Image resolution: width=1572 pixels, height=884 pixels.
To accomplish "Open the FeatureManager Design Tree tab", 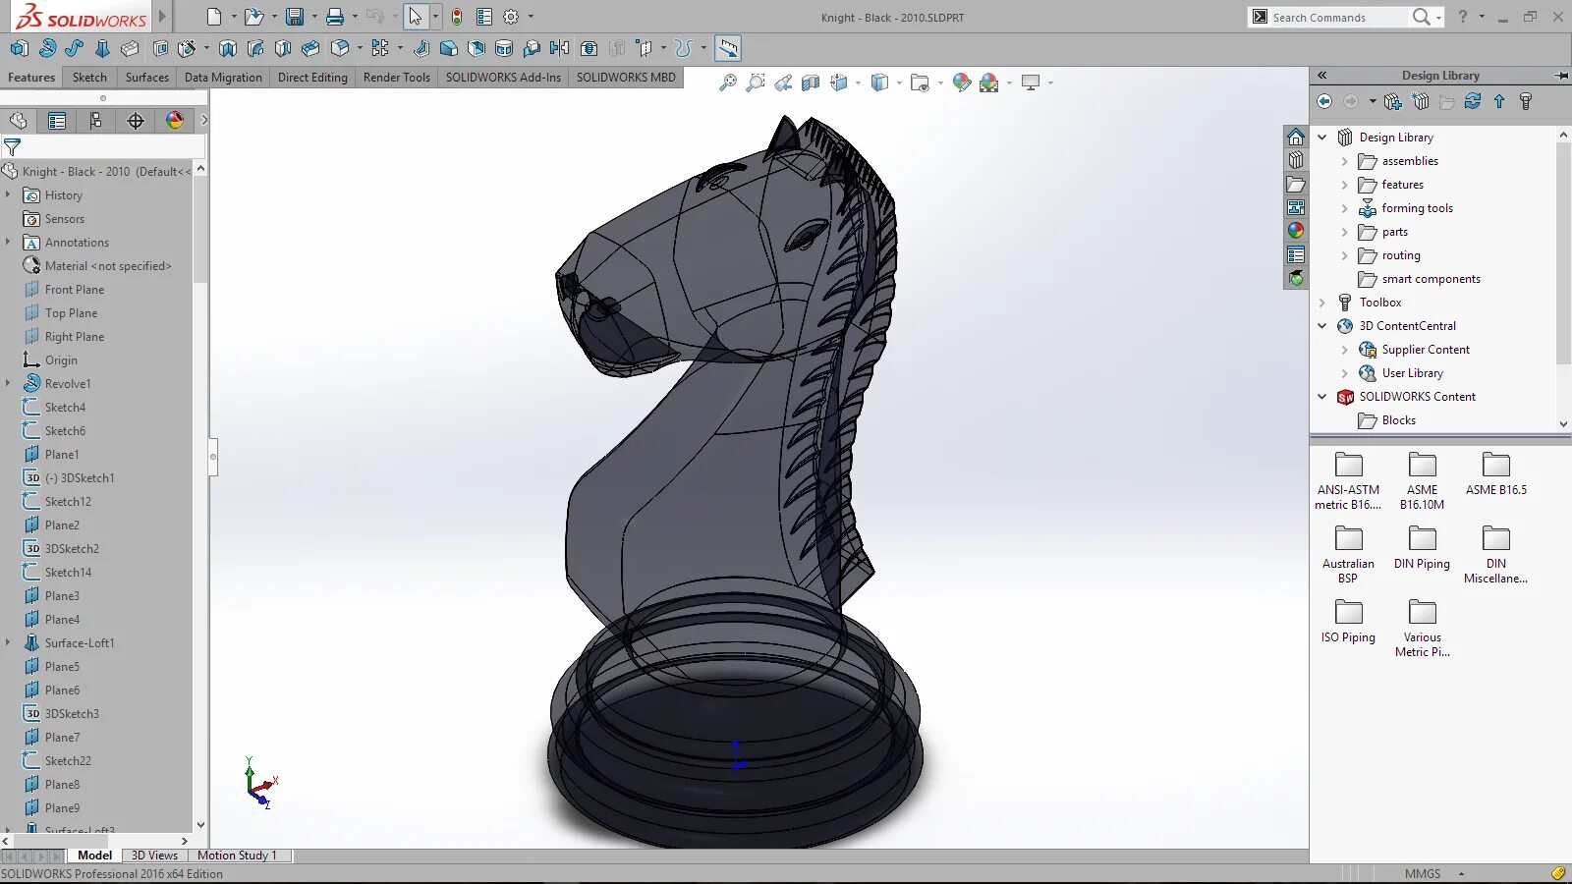I will click(18, 121).
